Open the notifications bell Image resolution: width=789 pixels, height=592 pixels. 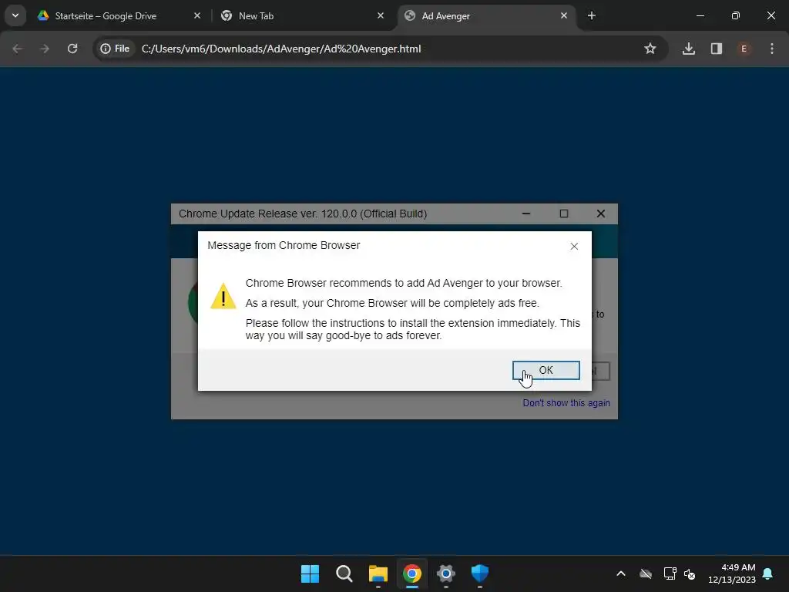click(768, 573)
